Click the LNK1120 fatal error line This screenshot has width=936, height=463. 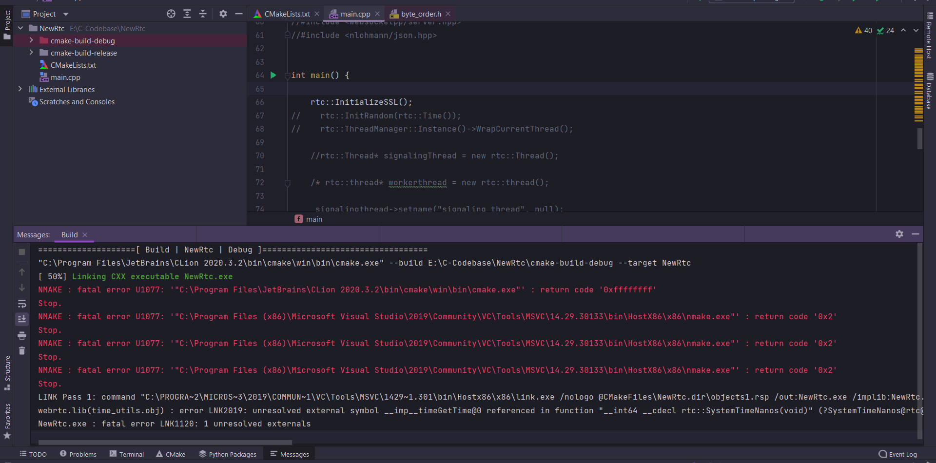click(x=174, y=424)
